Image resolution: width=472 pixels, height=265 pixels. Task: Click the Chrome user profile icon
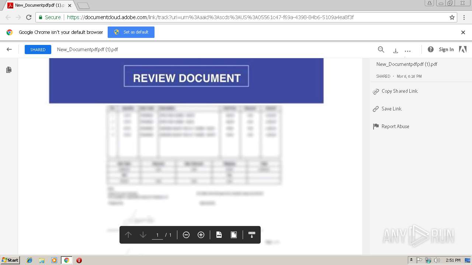[430, 3]
